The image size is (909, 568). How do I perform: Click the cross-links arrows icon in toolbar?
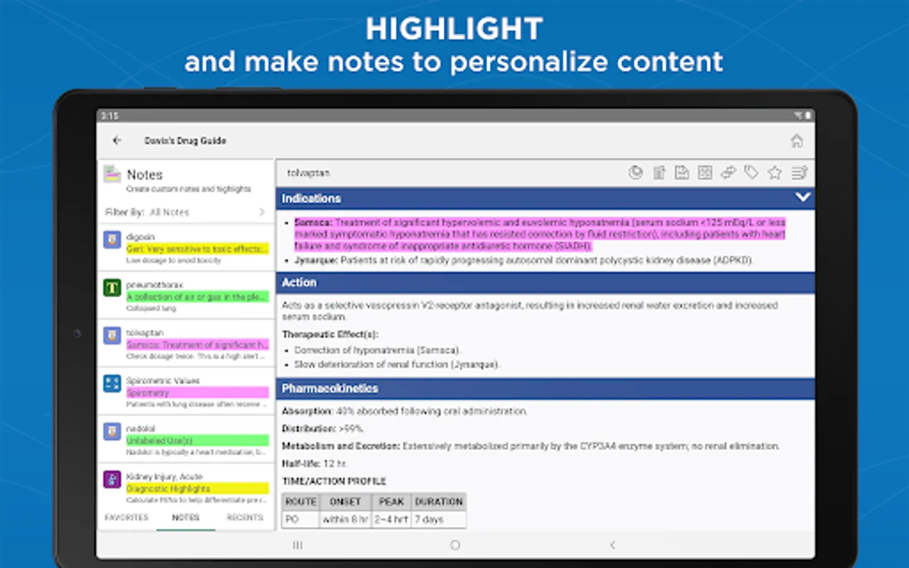click(728, 172)
